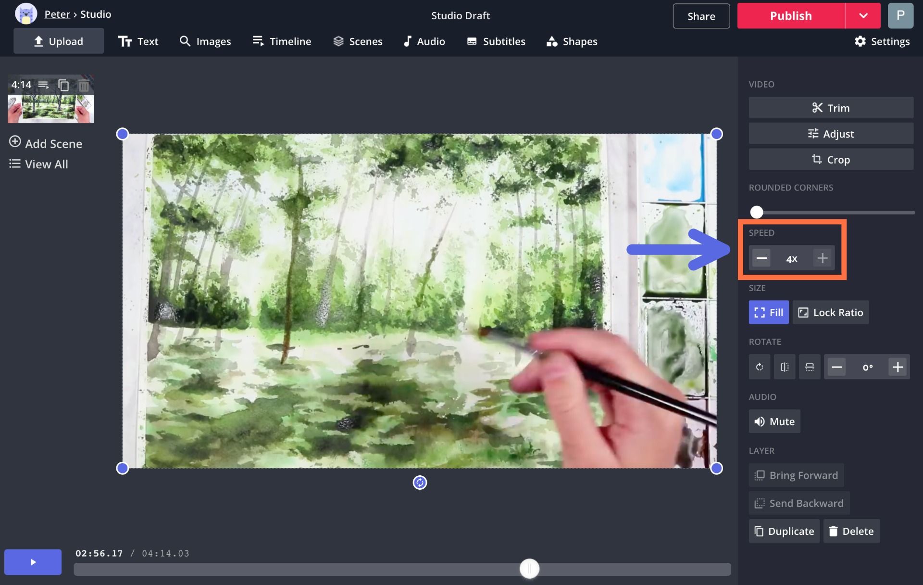
Task: Click the Share button
Action: 701,16
